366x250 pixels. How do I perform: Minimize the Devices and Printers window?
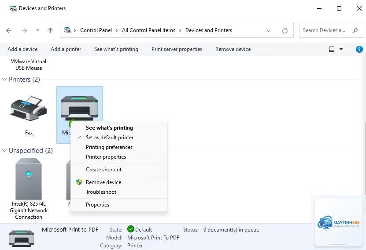point(319,8)
